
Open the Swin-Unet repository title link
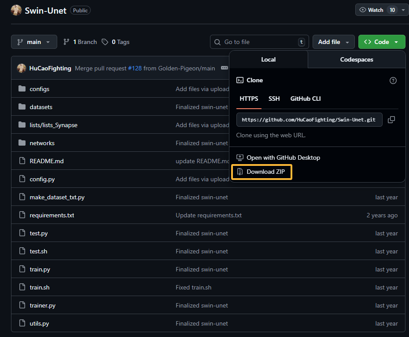45,11
